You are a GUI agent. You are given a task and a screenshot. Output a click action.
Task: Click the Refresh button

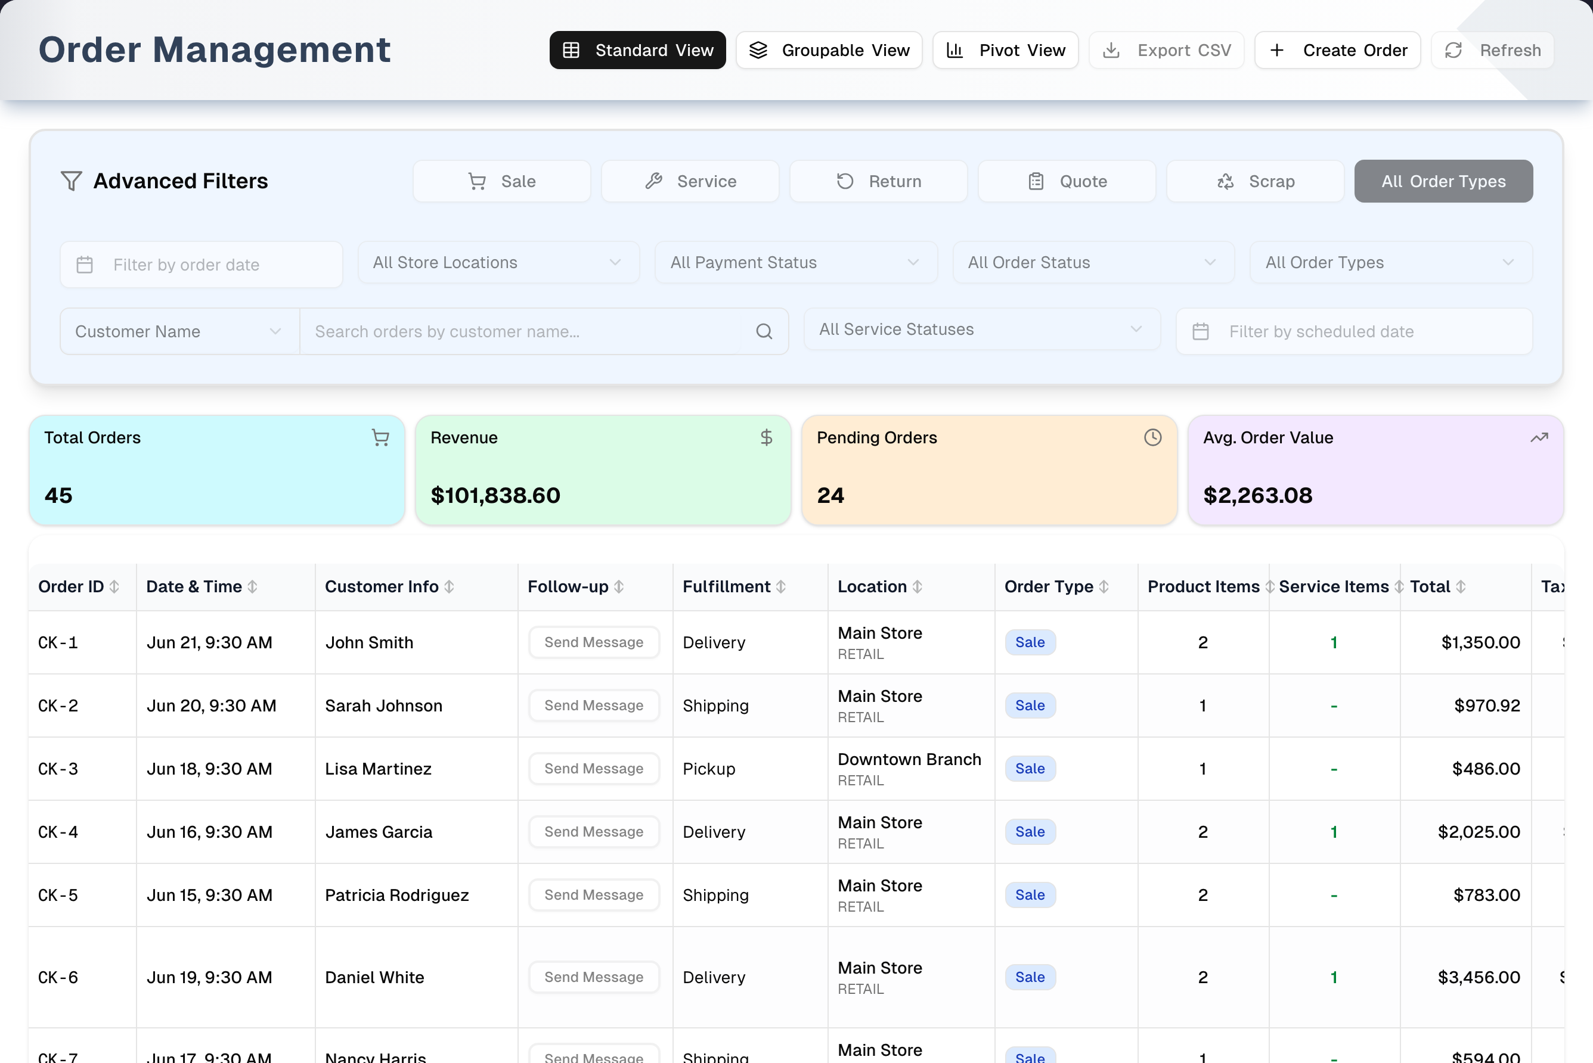tap(1493, 50)
